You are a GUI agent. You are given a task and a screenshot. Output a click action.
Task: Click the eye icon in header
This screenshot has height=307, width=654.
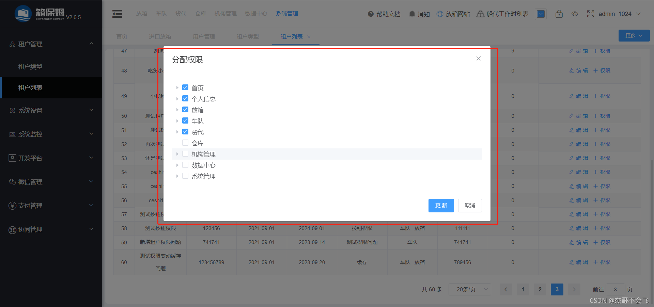coord(575,14)
